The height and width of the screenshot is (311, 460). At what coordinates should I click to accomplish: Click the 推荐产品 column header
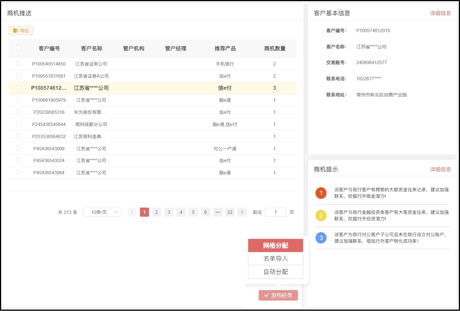[x=225, y=48]
